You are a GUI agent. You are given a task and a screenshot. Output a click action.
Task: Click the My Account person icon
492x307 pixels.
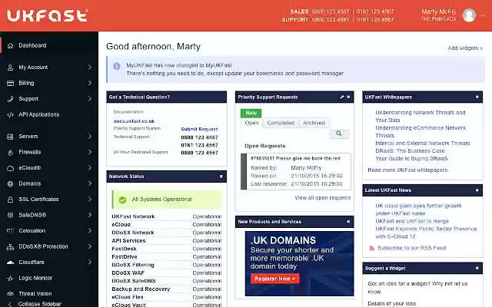10,68
